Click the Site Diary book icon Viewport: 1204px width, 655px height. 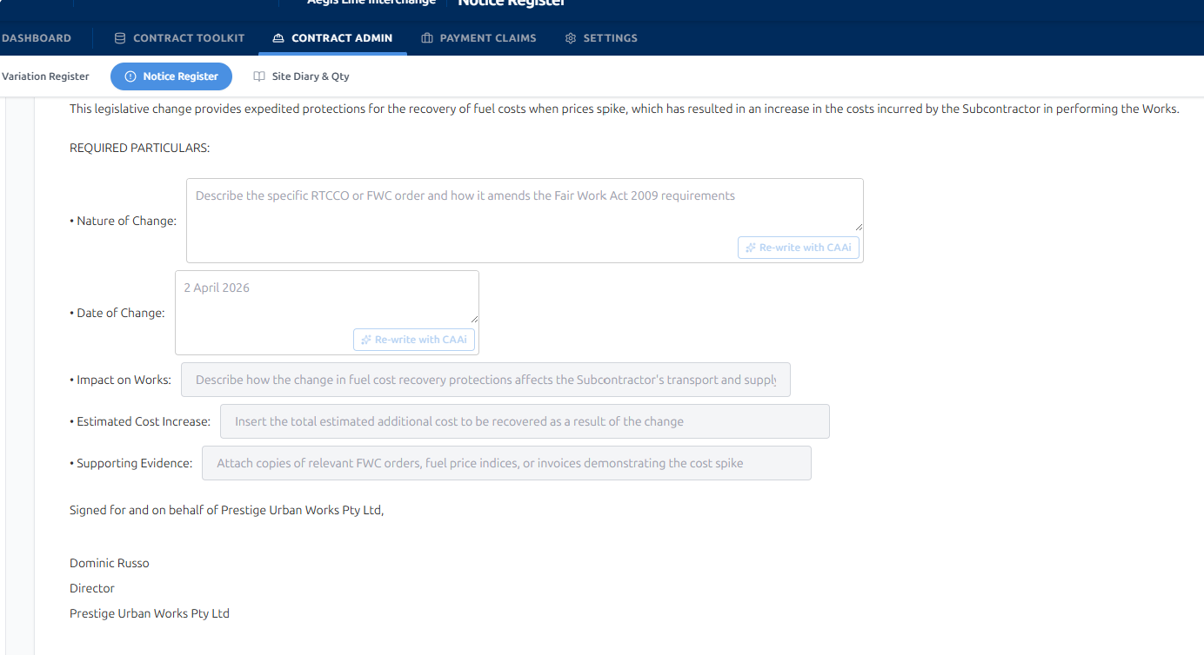coord(259,76)
